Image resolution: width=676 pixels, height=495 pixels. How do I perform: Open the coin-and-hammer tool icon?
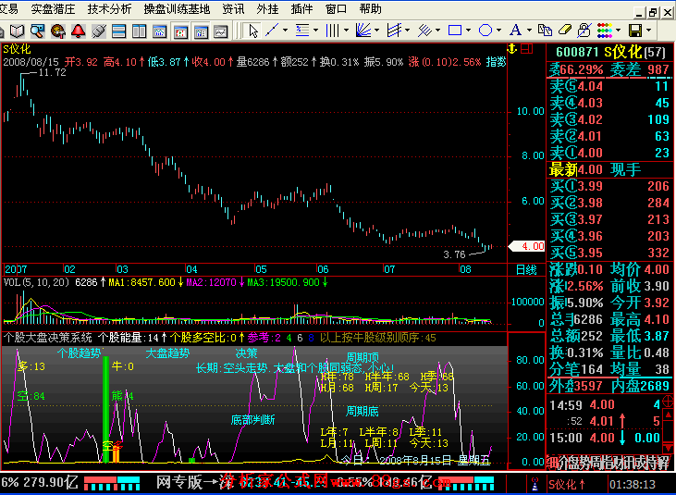coord(57,31)
